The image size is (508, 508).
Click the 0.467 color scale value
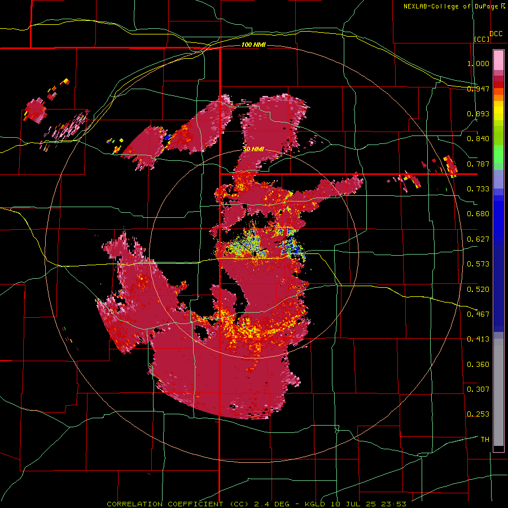coord(478,314)
